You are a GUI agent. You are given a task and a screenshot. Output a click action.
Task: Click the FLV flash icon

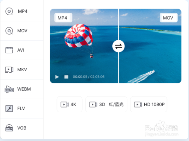click(x=9, y=108)
